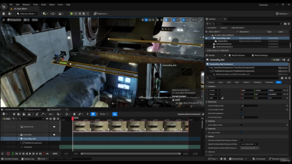Collapse the CameraRig_Rail track in Sequencer
The width and height of the screenshot is (292, 164).
[x=19, y=138]
